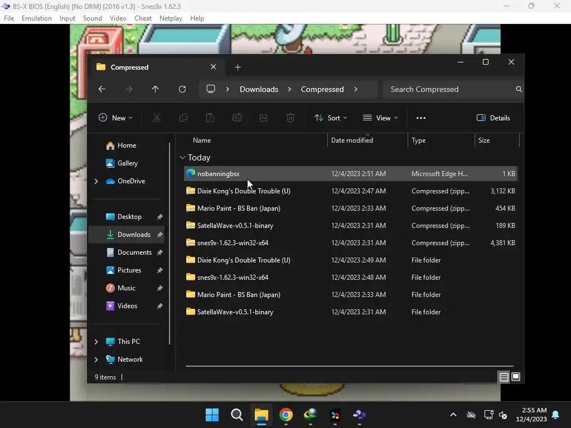Click the PC monitor icon in address bar
The height and width of the screenshot is (428, 571).
pos(210,89)
